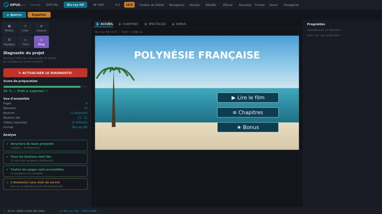Select the Diag diagnostic panel
Viewport: 382px width, 214px height.
click(41, 42)
